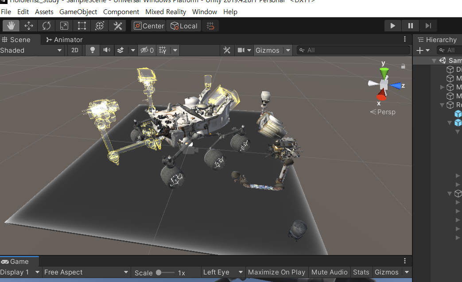The image size is (462, 282).
Task: Toggle scene grid visibility
Action: coord(163,50)
